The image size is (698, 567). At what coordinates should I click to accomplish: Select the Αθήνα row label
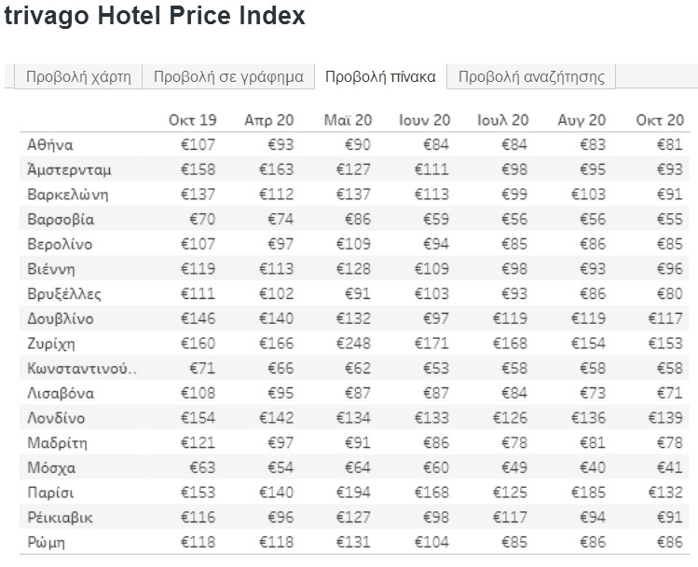point(50,145)
